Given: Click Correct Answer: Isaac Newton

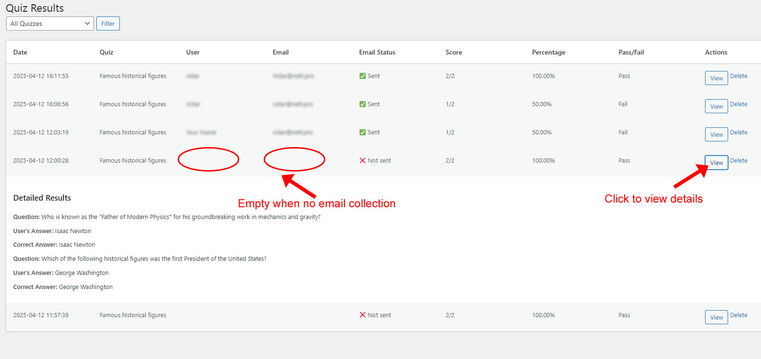Looking at the screenshot, I should (x=54, y=244).
